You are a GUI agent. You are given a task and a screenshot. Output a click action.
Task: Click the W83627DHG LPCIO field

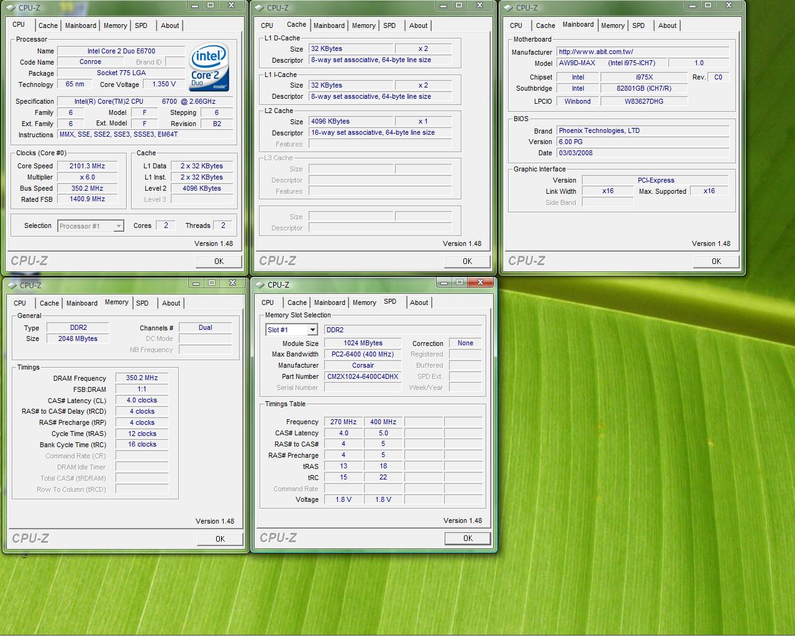[644, 101]
